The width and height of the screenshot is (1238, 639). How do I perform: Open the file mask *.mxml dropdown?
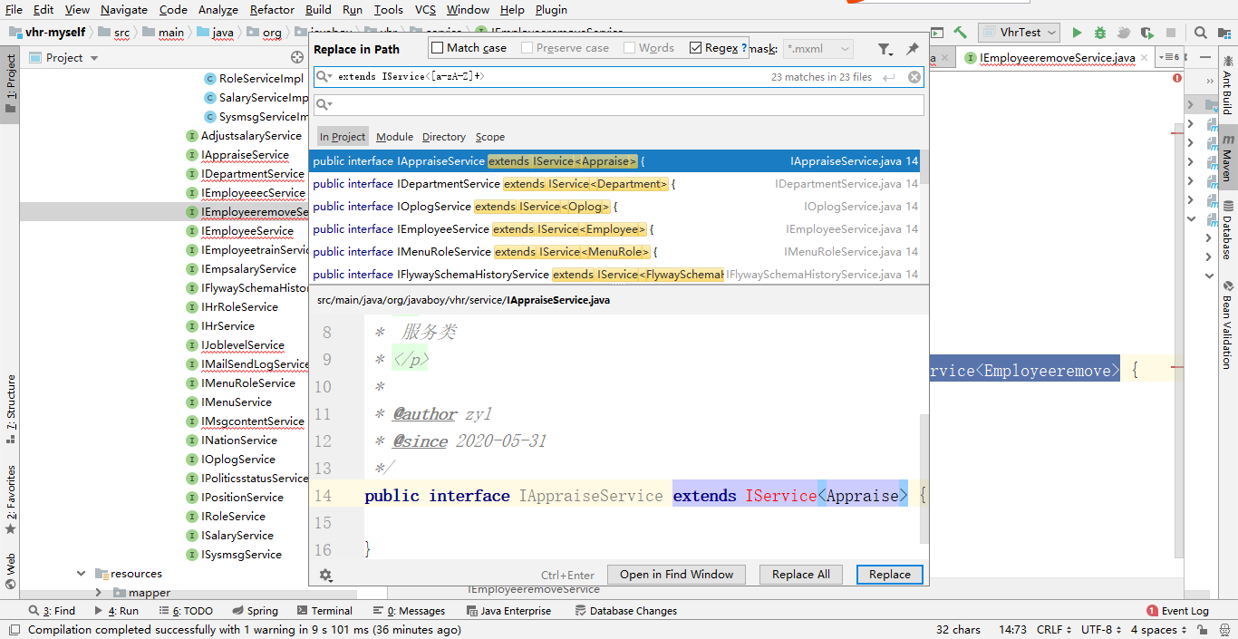point(818,49)
